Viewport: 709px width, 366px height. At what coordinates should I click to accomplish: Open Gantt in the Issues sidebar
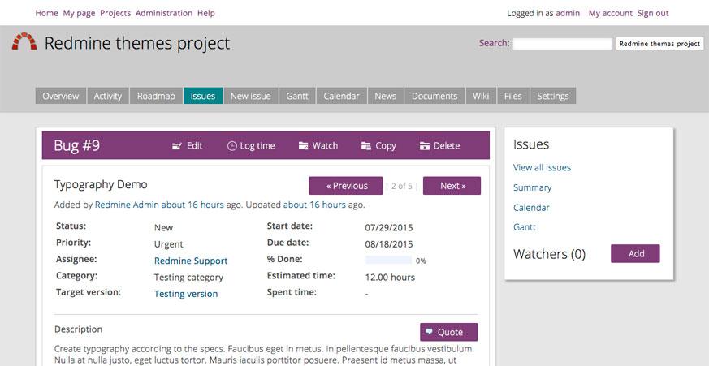pos(525,227)
